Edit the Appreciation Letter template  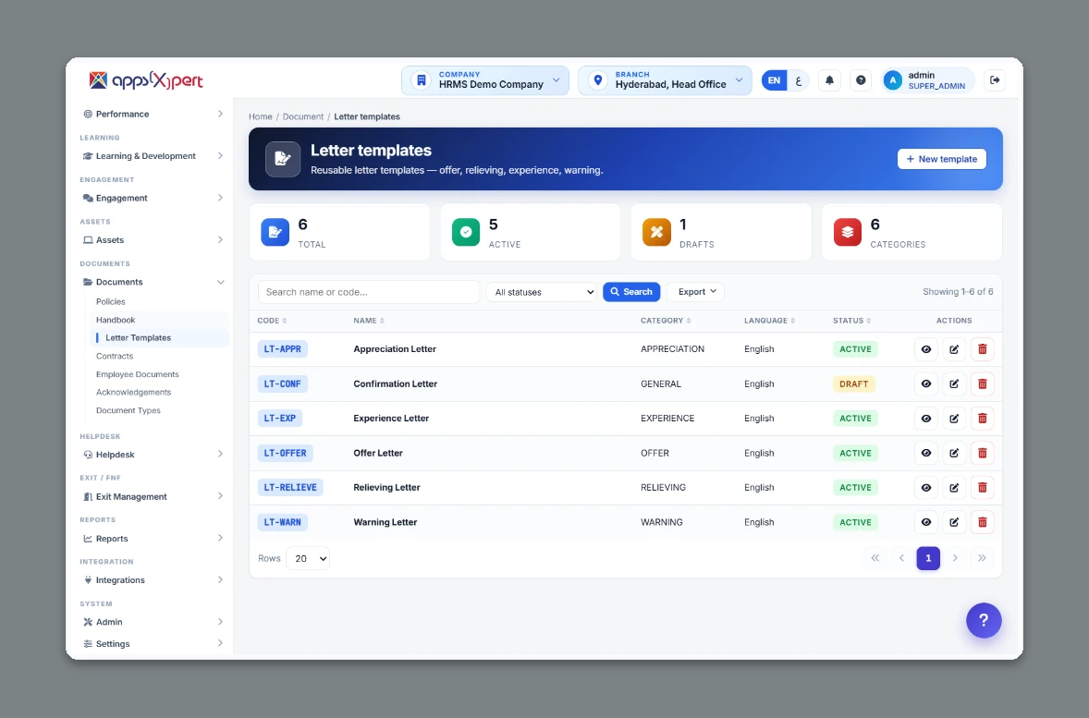(954, 349)
